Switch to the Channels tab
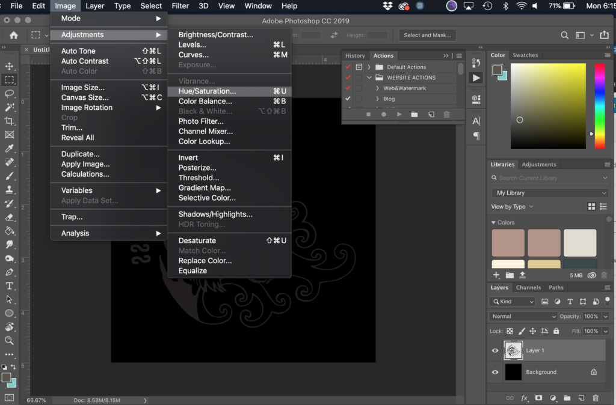Image resolution: width=616 pixels, height=405 pixels. click(x=528, y=287)
